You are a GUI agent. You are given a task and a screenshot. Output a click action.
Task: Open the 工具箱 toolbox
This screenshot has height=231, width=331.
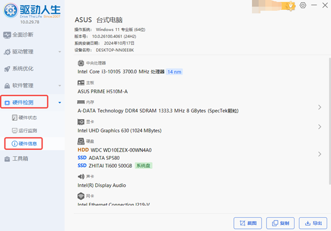tap(20, 159)
